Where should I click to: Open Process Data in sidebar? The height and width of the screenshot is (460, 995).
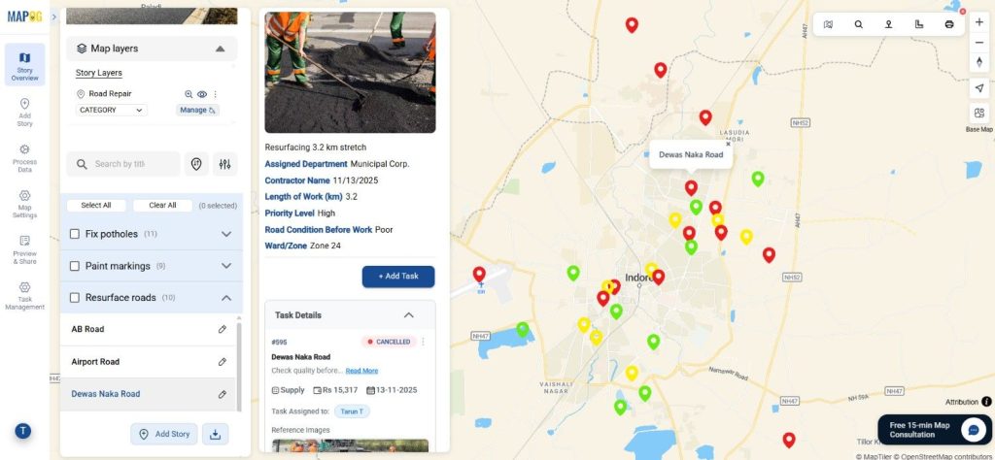[x=24, y=158]
